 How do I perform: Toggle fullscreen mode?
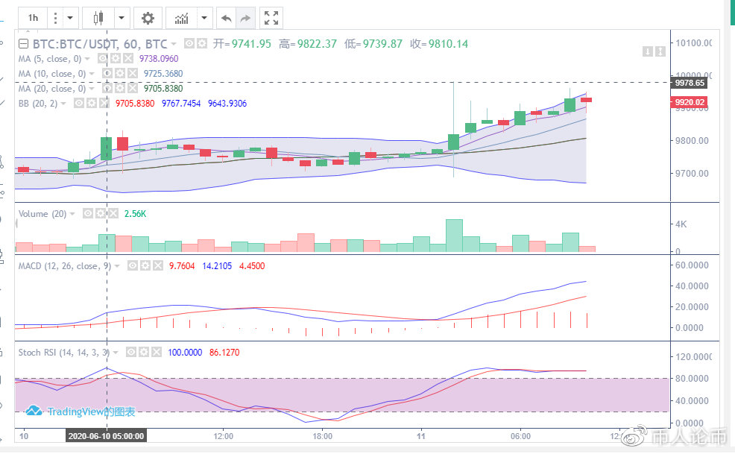tap(271, 17)
